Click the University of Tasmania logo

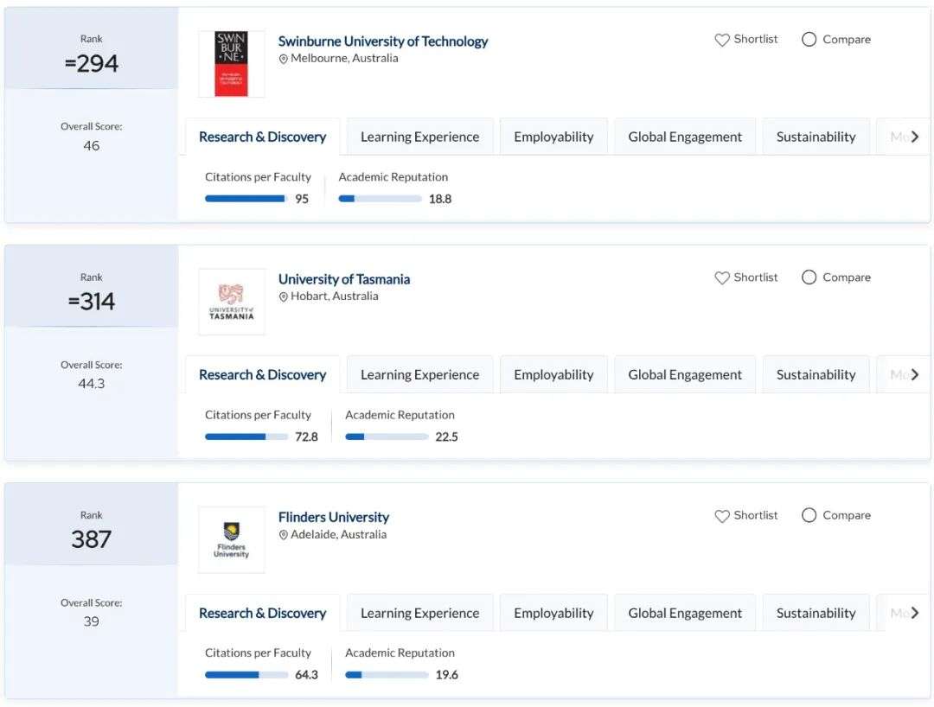tap(231, 302)
